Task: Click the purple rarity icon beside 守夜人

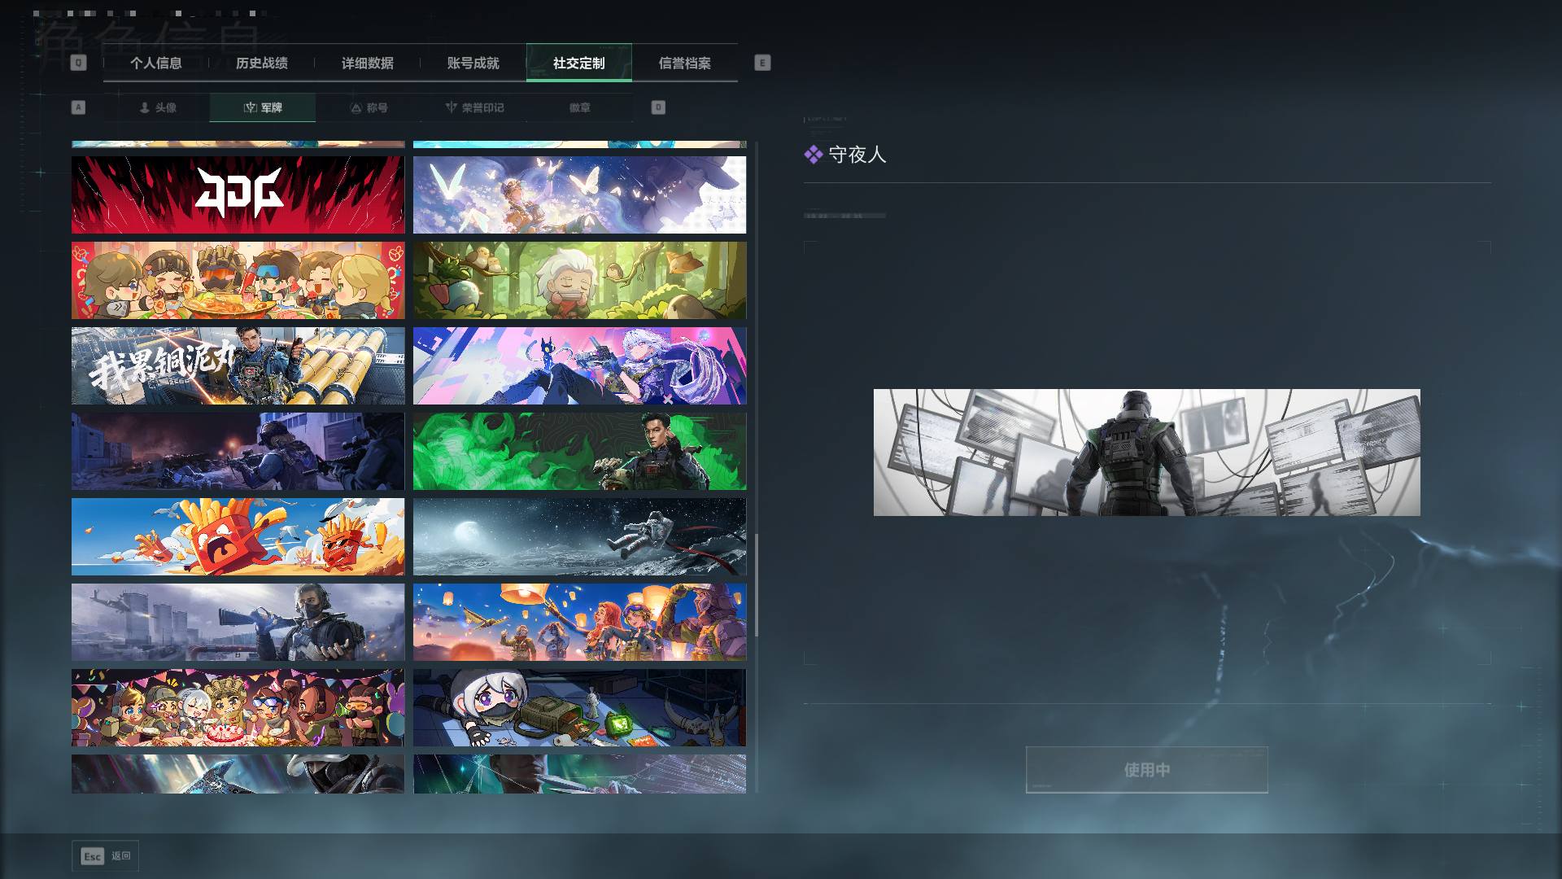Action: (x=813, y=155)
